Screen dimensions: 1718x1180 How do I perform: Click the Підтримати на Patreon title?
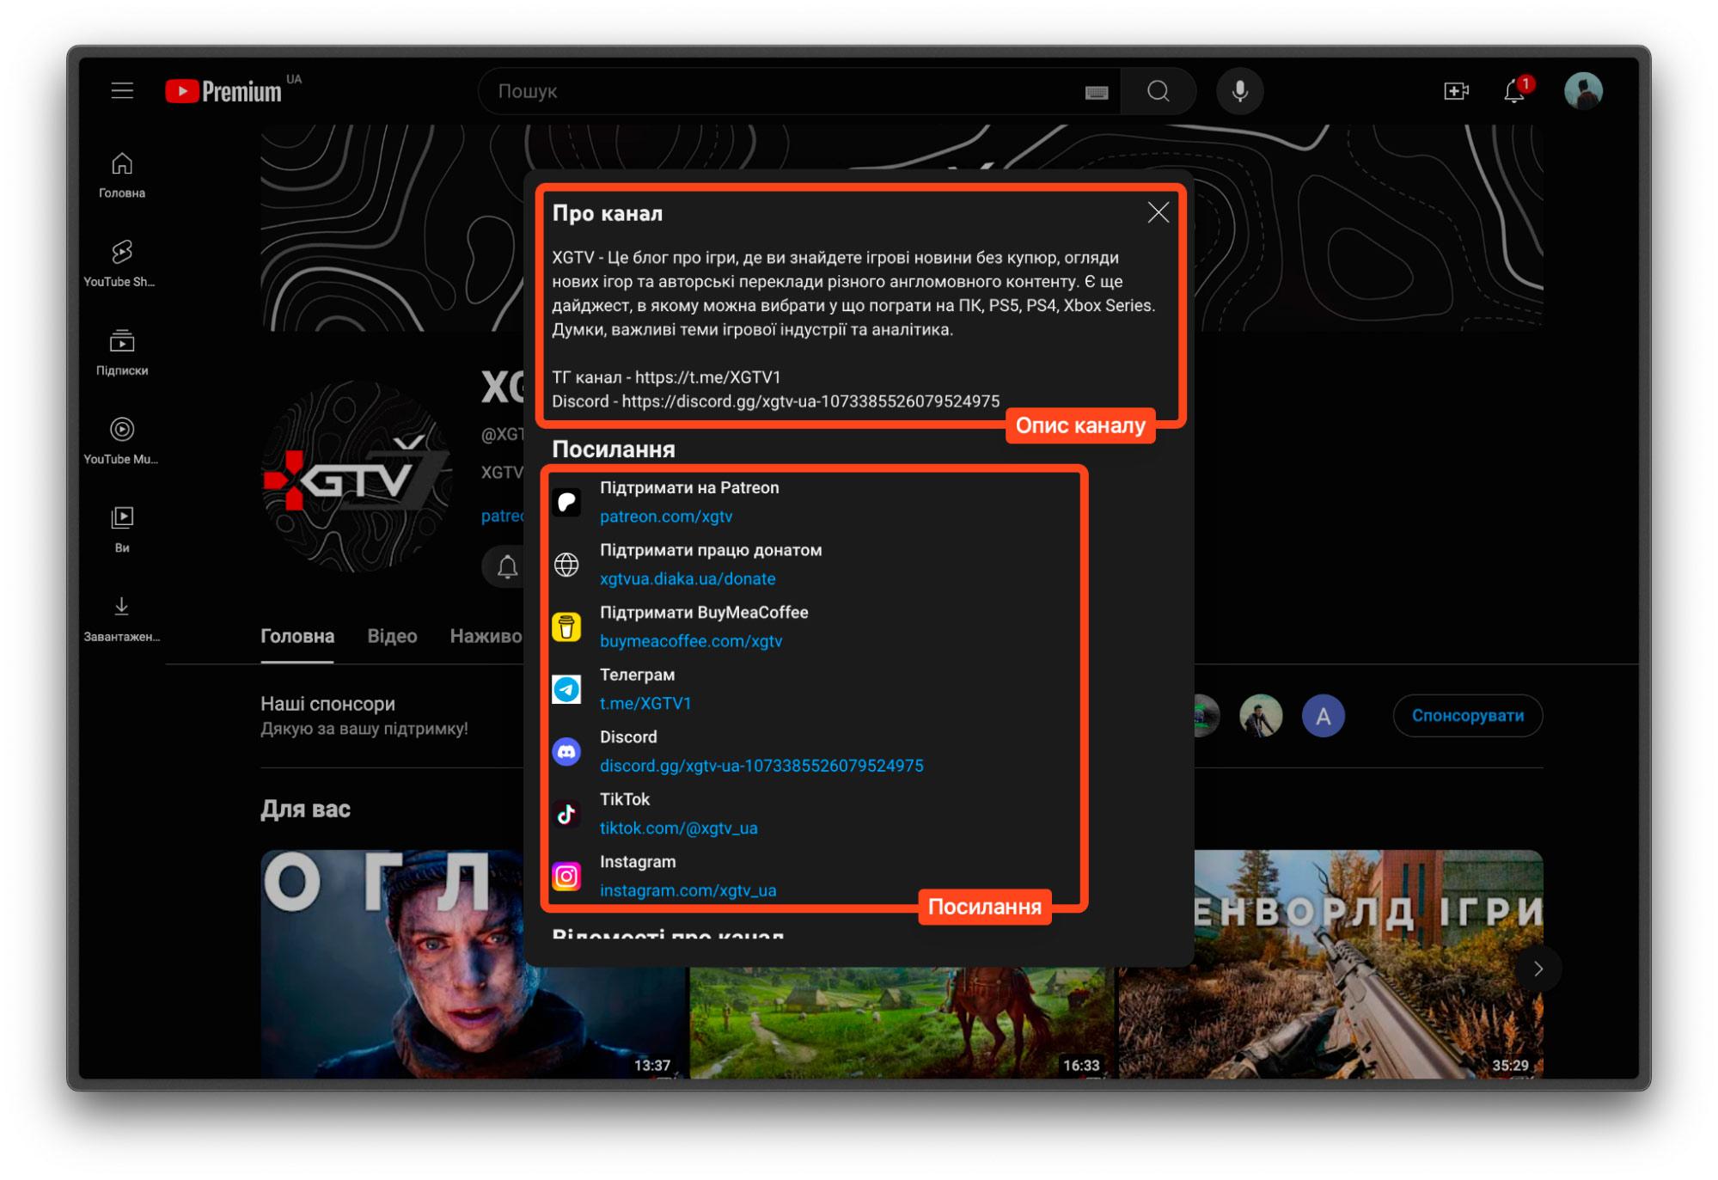click(689, 487)
